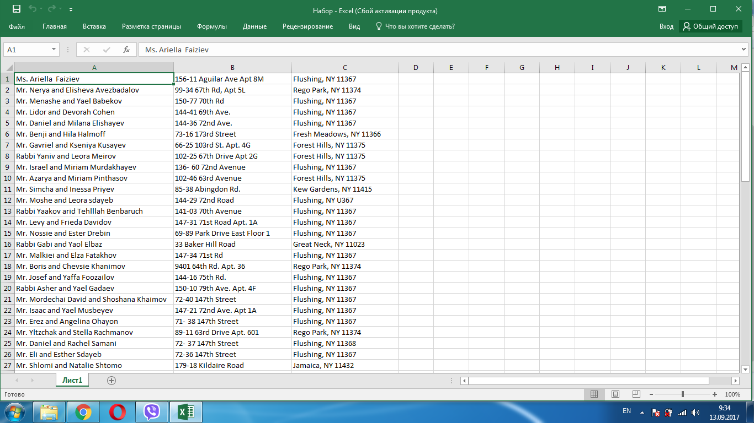Click the Name Box showing A1
The width and height of the screenshot is (754, 423).
(26, 50)
